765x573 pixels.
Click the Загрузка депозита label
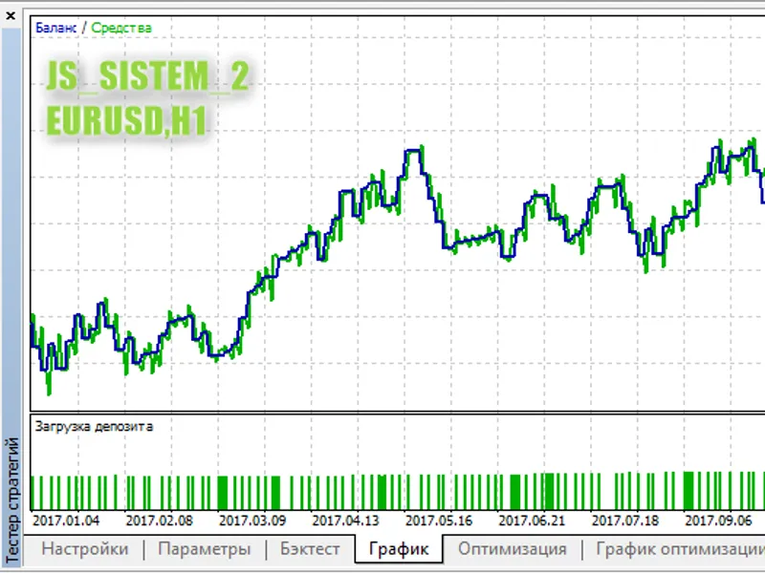coord(94,426)
